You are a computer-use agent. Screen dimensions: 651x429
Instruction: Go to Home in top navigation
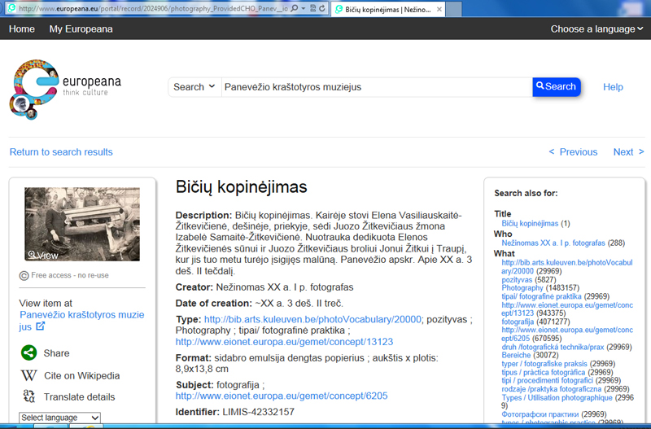click(21, 28)
